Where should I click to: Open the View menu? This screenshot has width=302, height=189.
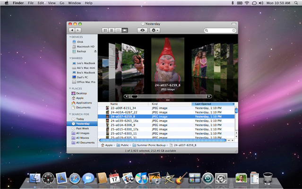(52, 3)
